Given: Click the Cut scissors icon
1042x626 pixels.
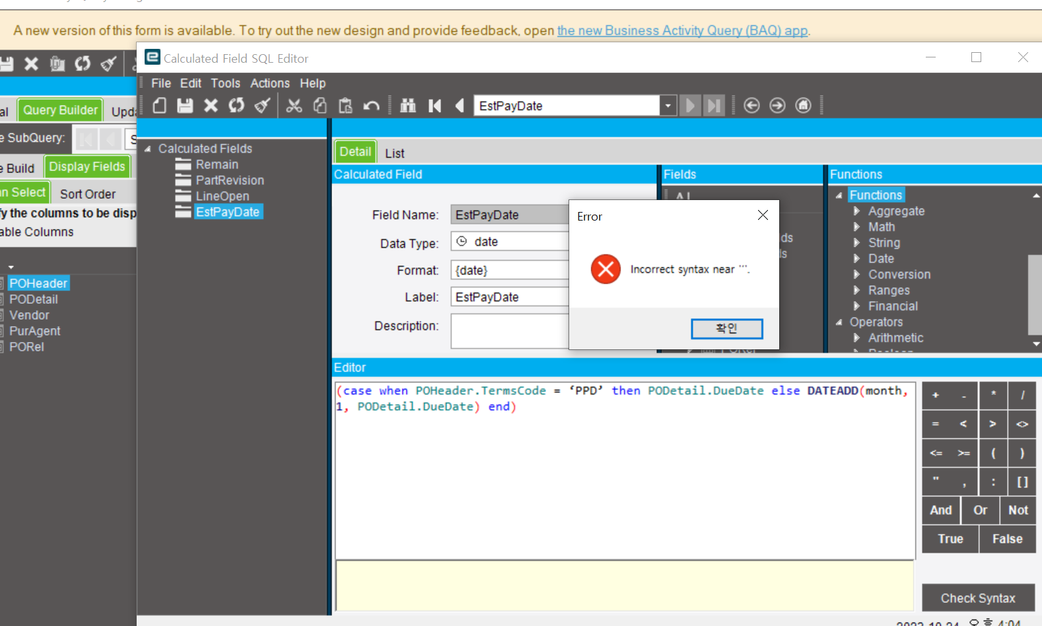Looking at the screenshot, I should click(294, 106).
